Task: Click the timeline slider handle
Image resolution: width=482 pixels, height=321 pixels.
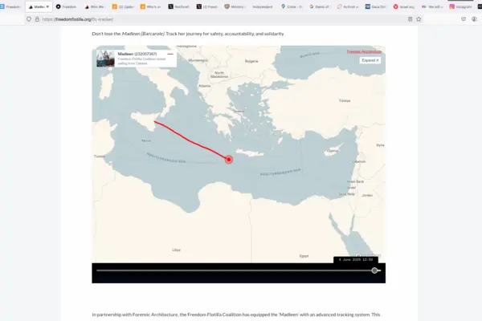Action: (x=374, y=270)
